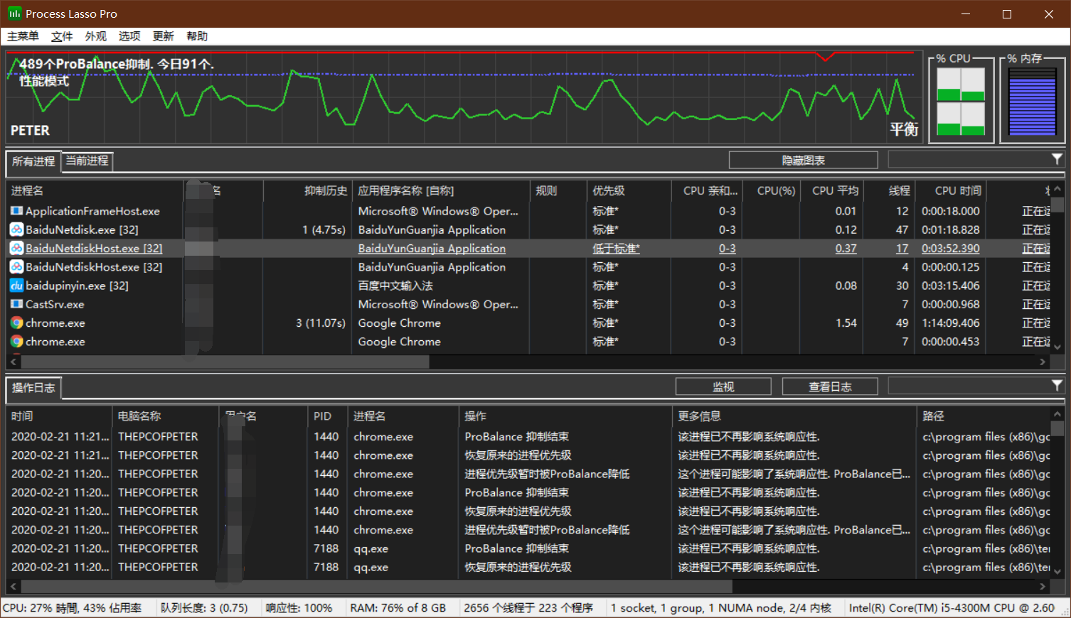Click the % CPU core usage meter
This screenshot has width=1071, height=618.
coord(961,102)
